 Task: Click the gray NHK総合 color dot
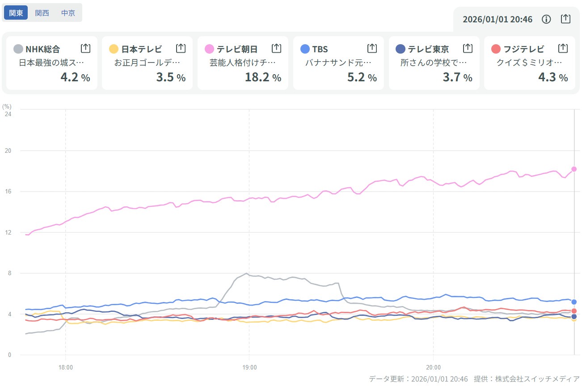tap(18, 49)
